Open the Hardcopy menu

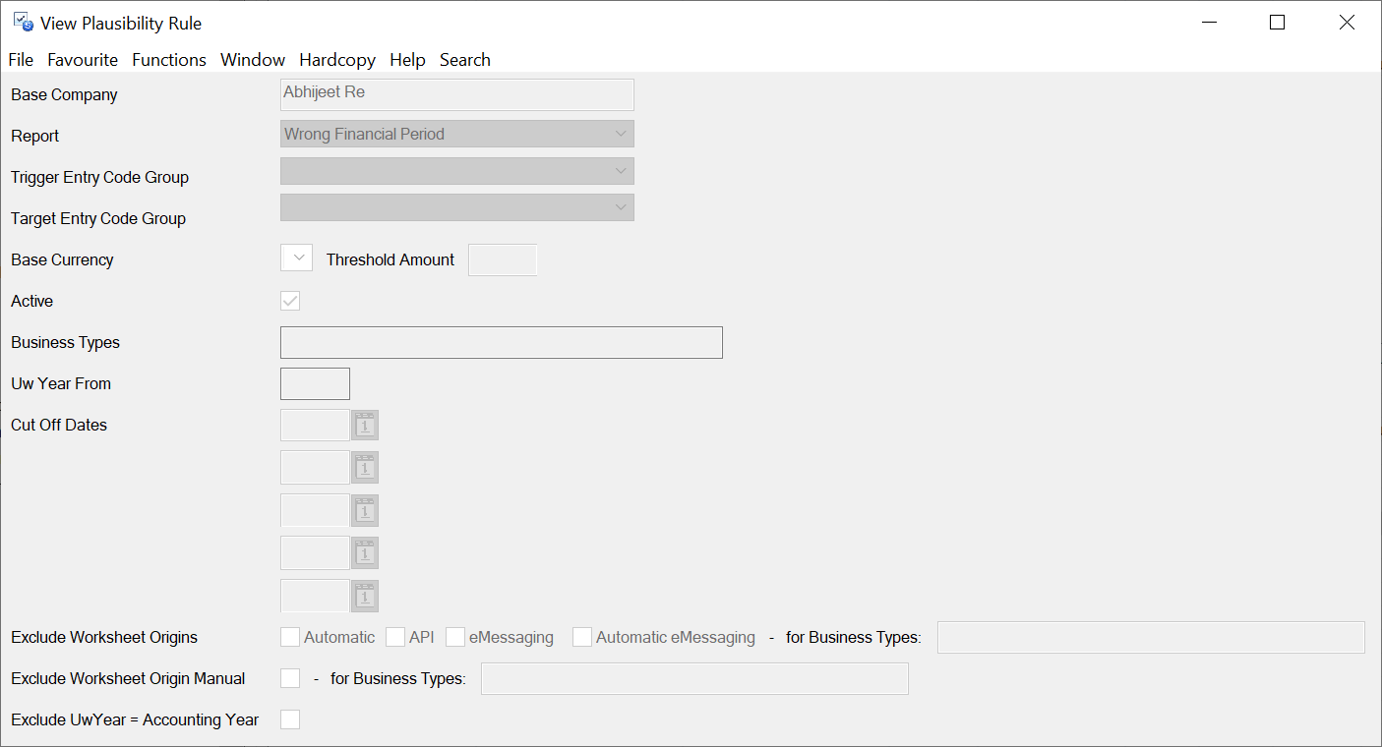pos(337,60)
